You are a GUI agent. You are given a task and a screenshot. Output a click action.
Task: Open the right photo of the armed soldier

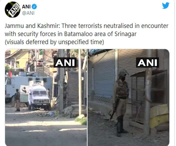point(128,98)
